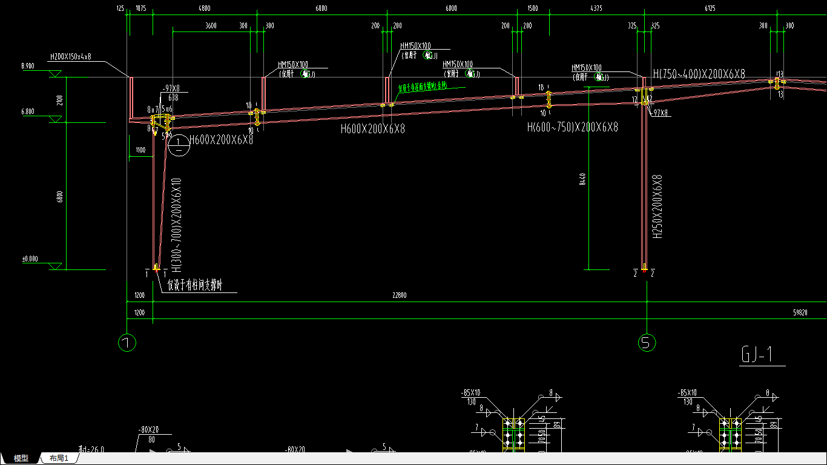The height and width of the screenshot is (465, 827).
Task: Click the green roof bracing note text
Action: pyautogui.click(x=422, y=87)
